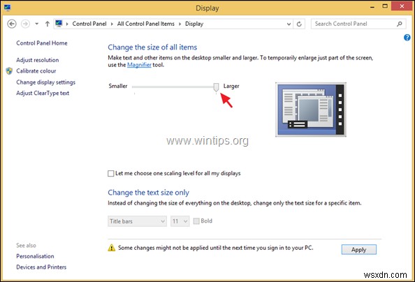This screenshot has width=415, height=282.
Task: Open Change display settings link
Action: tap(46, 82)
